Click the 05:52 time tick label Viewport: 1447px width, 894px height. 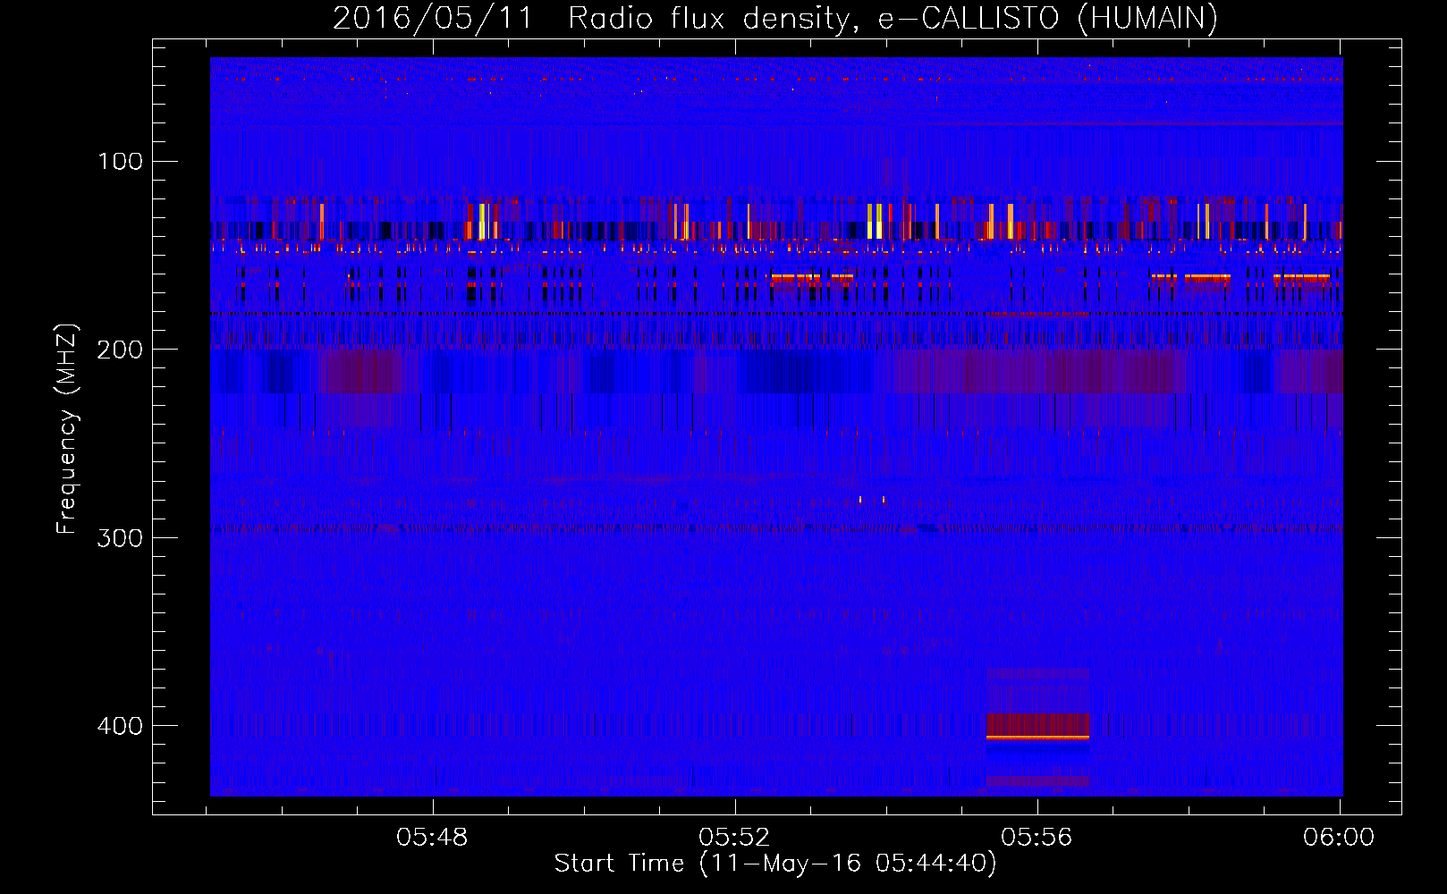pos(734,837)
